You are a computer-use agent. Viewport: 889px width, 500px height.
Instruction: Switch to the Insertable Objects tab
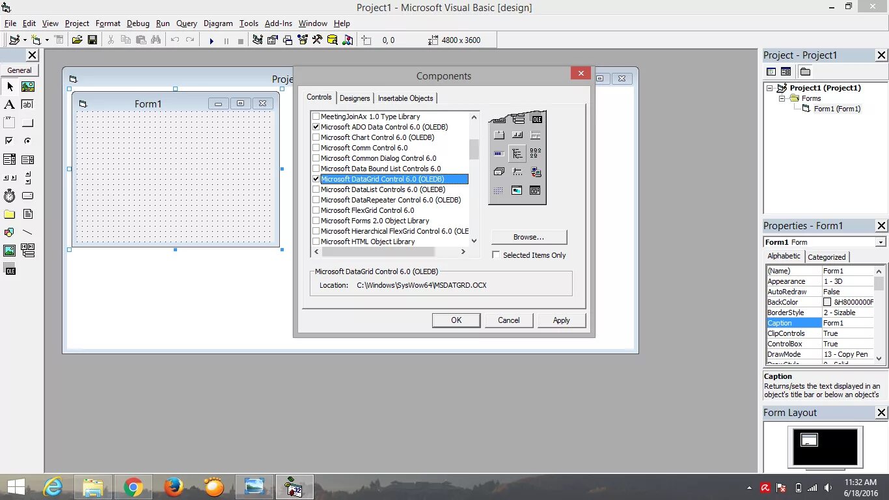405,98
